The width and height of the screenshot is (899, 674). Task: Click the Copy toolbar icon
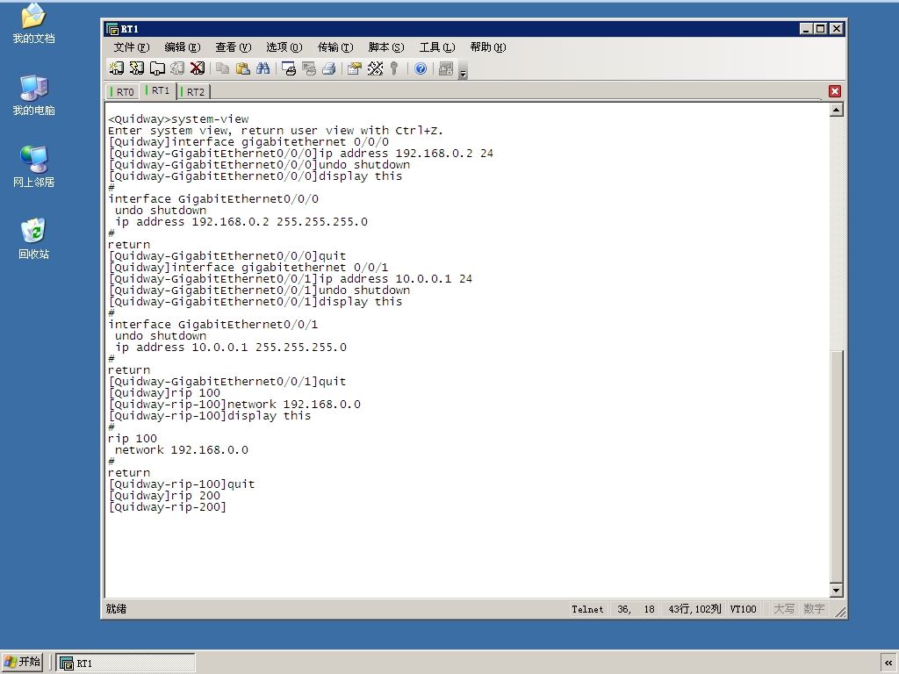(222, 68)
